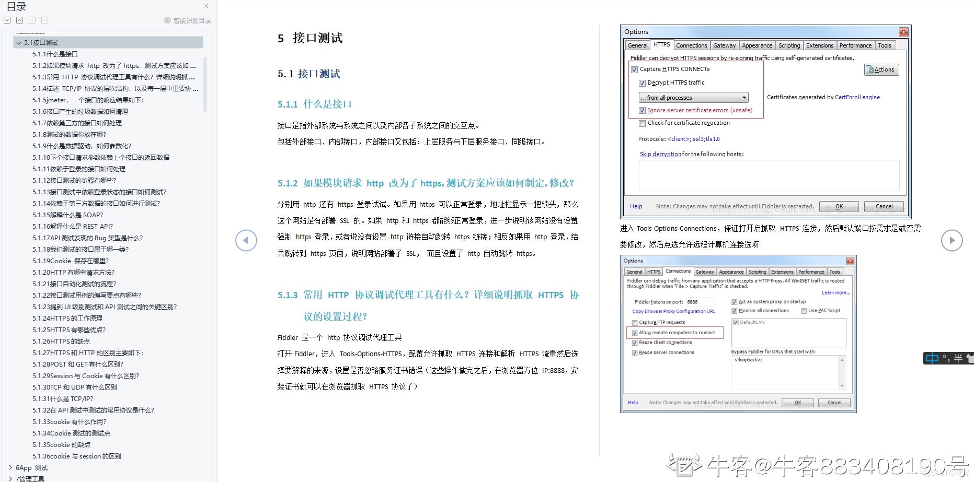Click the Fiddler listens on port field
Viewport: 974px width, 482px height.
point(700,302)
